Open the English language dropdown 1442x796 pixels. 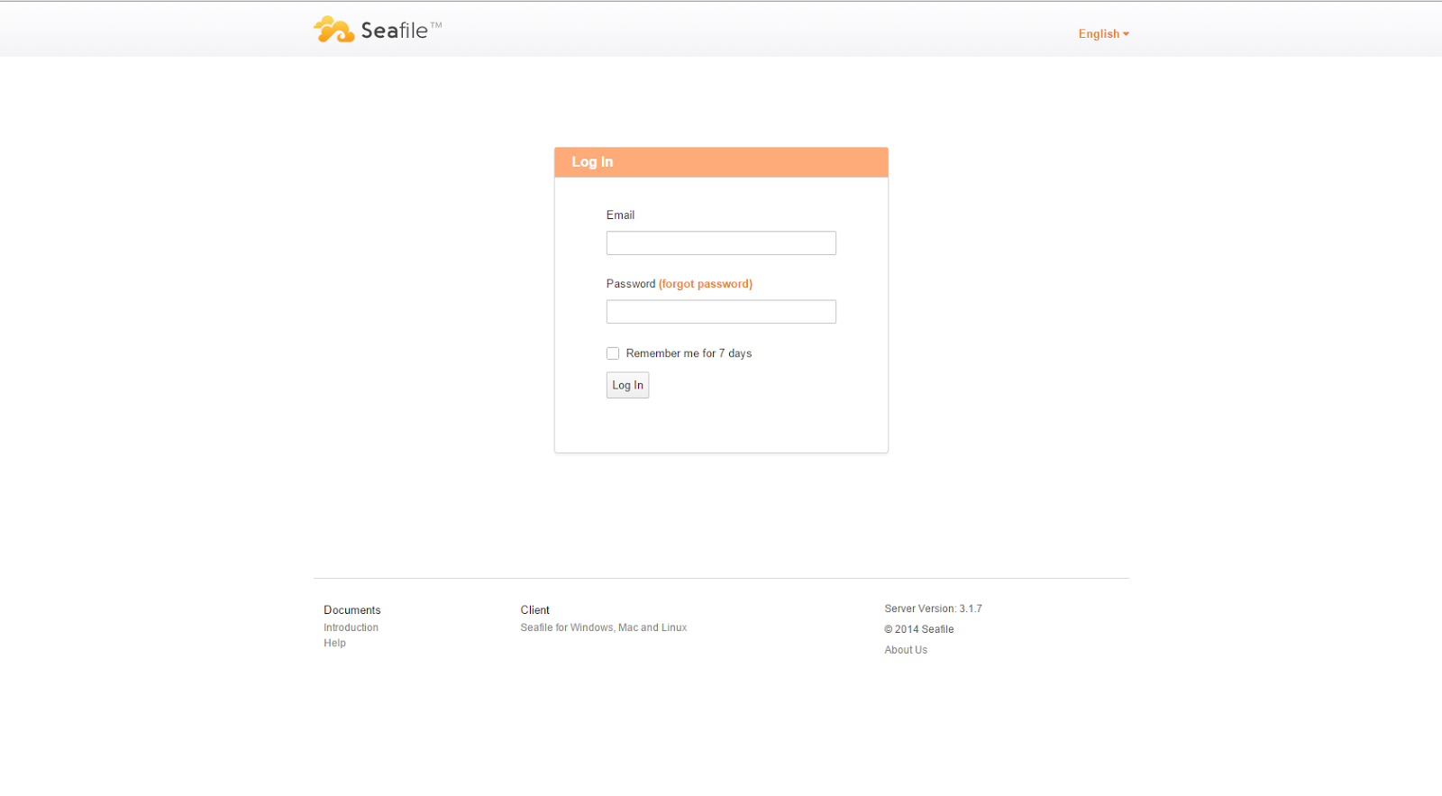pyautogui.click(x=1103, y=34)
